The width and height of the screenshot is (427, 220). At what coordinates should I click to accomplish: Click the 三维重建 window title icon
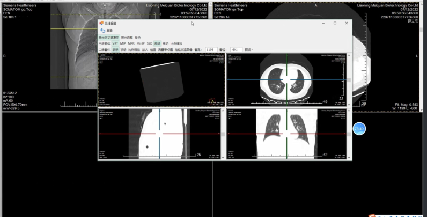point(101,24)
